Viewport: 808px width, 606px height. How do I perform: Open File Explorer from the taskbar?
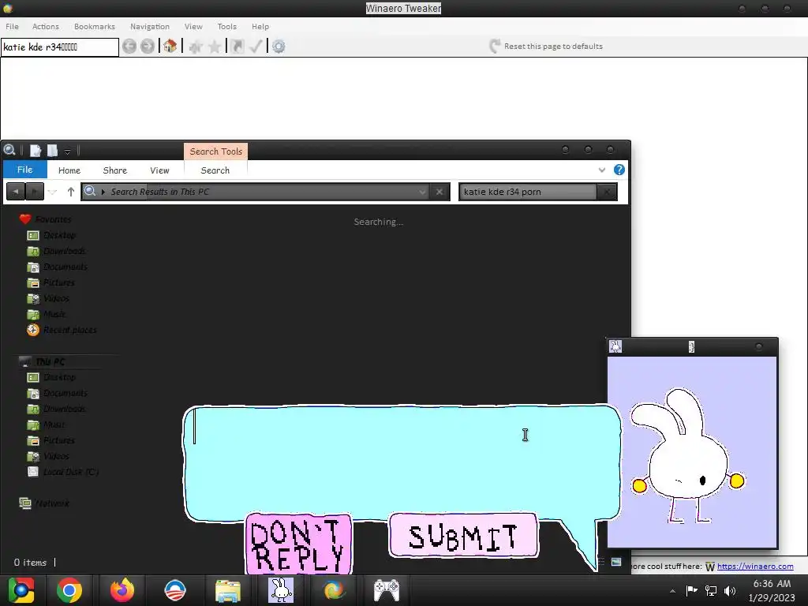click(228, 590)
